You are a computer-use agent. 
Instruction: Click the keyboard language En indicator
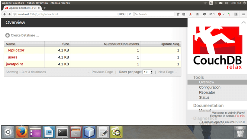click(211, 3)
